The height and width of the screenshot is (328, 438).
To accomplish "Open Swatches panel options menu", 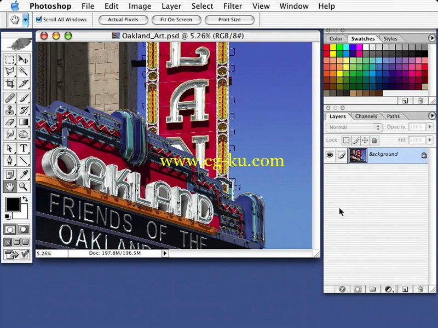I will pyautogui.click(x=432, y=38).
